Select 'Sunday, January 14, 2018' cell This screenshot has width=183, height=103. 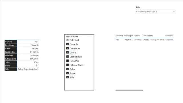[x=153, y=40]
